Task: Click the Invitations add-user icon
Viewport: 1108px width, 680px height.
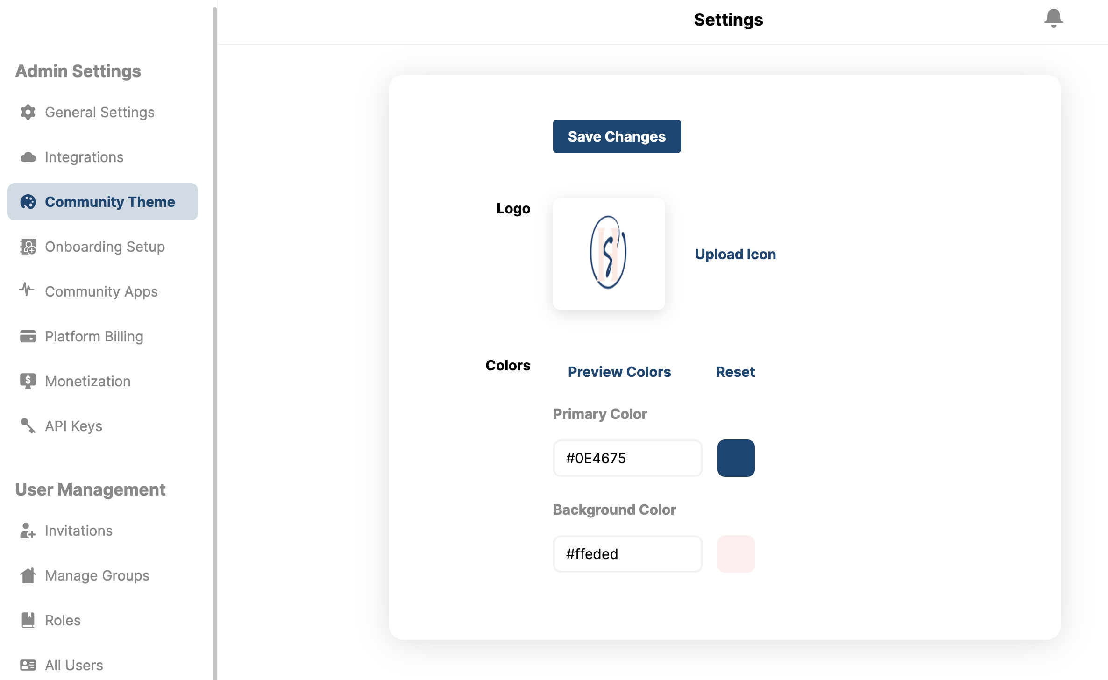Action: click(28, 531)
